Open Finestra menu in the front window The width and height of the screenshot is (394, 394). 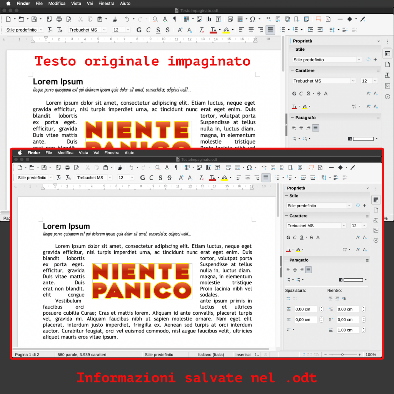112,153
